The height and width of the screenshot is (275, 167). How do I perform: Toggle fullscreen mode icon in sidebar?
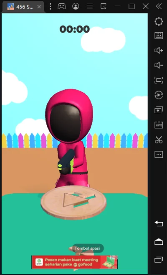click(x=159, y=80)
